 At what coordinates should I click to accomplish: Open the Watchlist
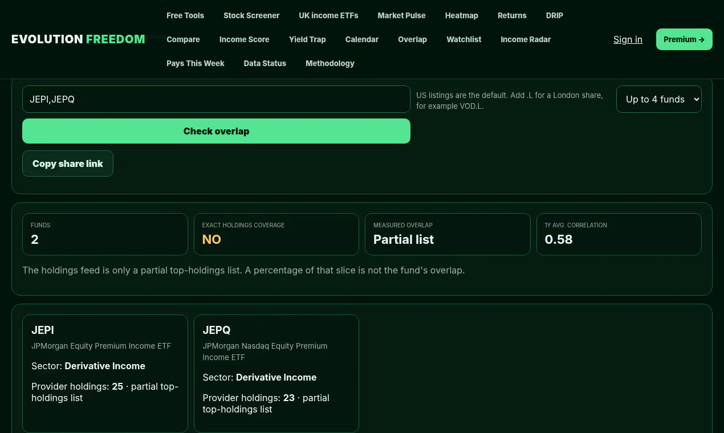click(464, 39)
